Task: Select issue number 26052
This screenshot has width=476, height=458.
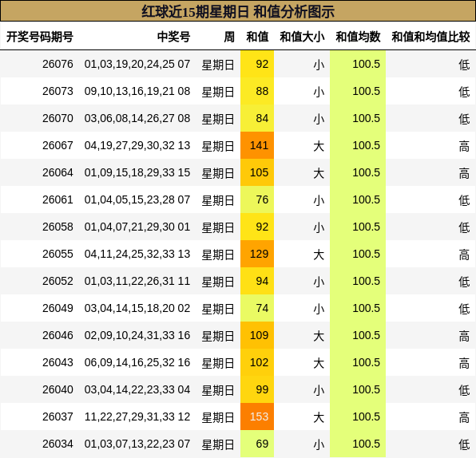Action: (58, 281)
